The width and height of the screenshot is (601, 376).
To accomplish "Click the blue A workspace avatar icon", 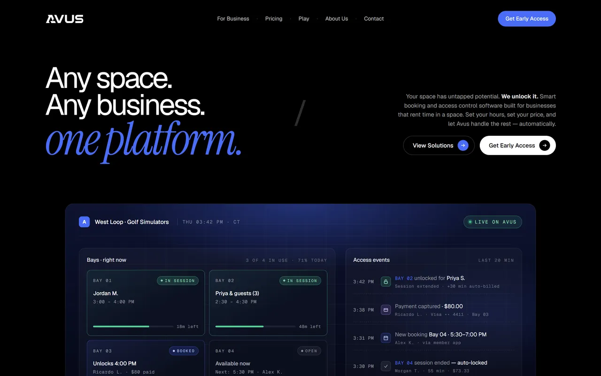I will click(84, 222).
